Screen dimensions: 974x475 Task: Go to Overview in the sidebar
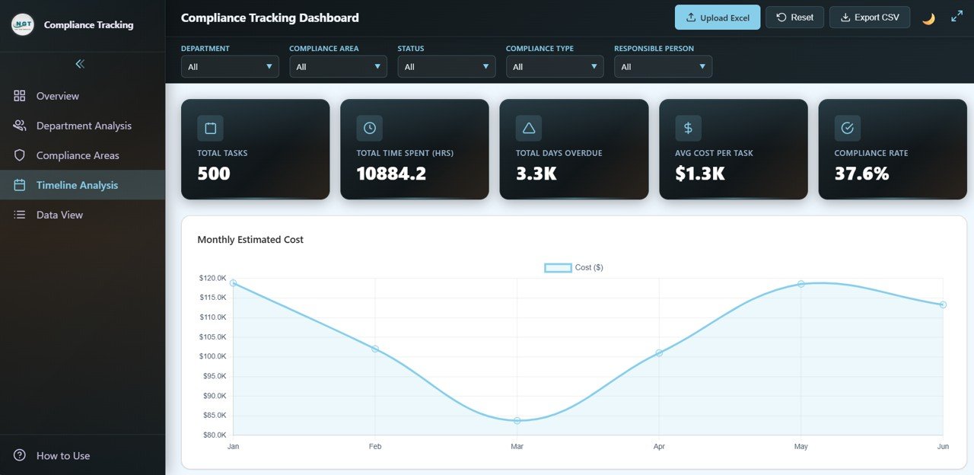[x=58, y=96]
